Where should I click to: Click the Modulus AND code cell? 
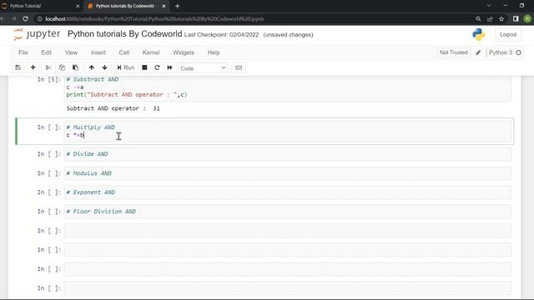tap(287, 173)
